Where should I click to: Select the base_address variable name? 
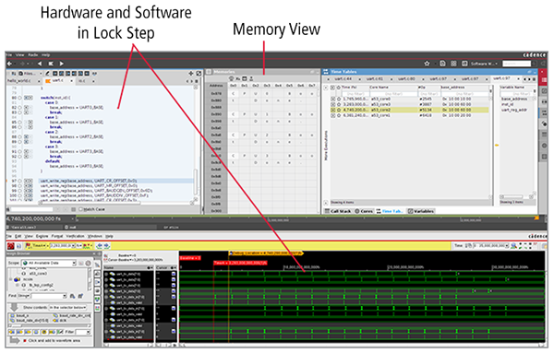click(514, 100)
